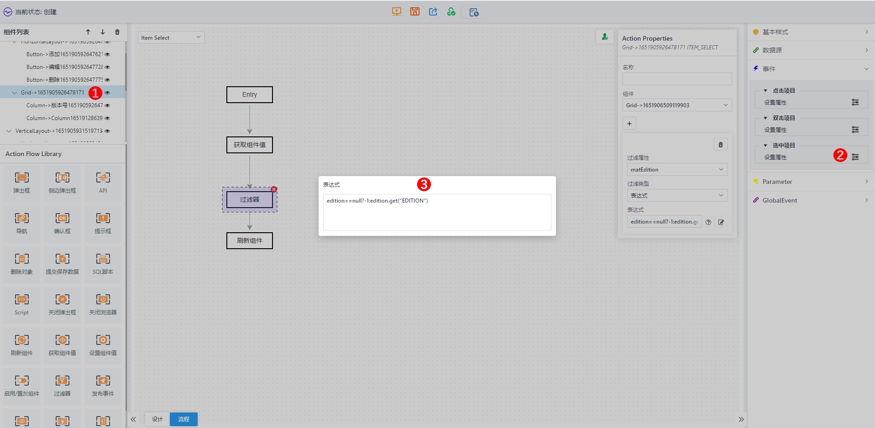Open settings for 点击项目 设置属性
The height and width of the screenshot is (428, 875).
pyautogui.click(x=855, y=102)
